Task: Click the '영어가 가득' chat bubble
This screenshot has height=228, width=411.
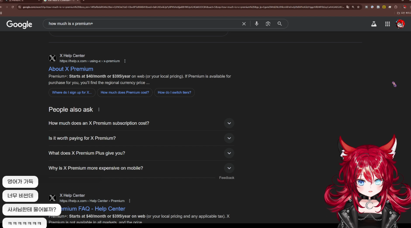Action: pos(20,182)
